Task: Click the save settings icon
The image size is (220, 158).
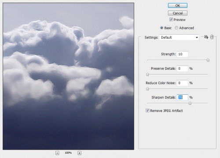Action: click(x=206, y=37)
